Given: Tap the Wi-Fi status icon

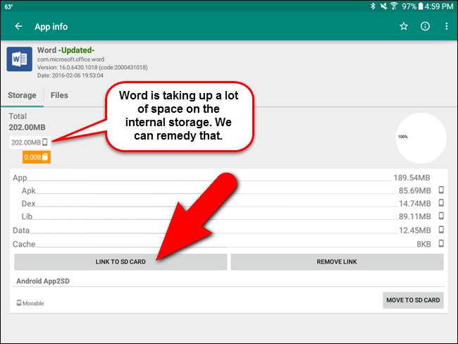Looking at the screenshot, I should click(x=394, y=6).
